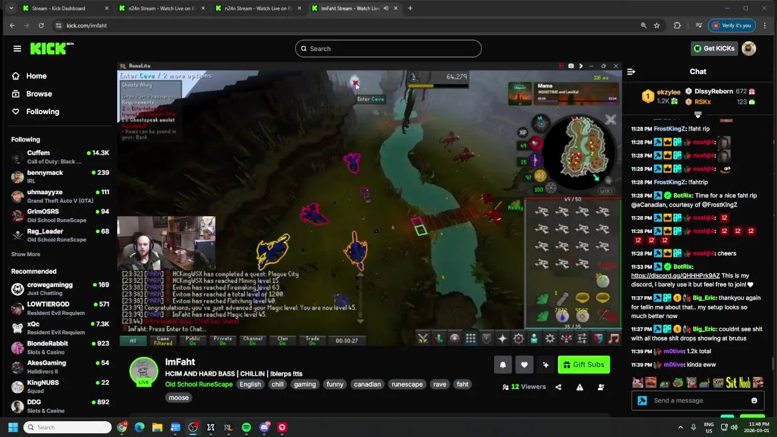This screenshot has width=777, height=437.
Task: Open the user account avatar menu
Action: coord(749,49)
